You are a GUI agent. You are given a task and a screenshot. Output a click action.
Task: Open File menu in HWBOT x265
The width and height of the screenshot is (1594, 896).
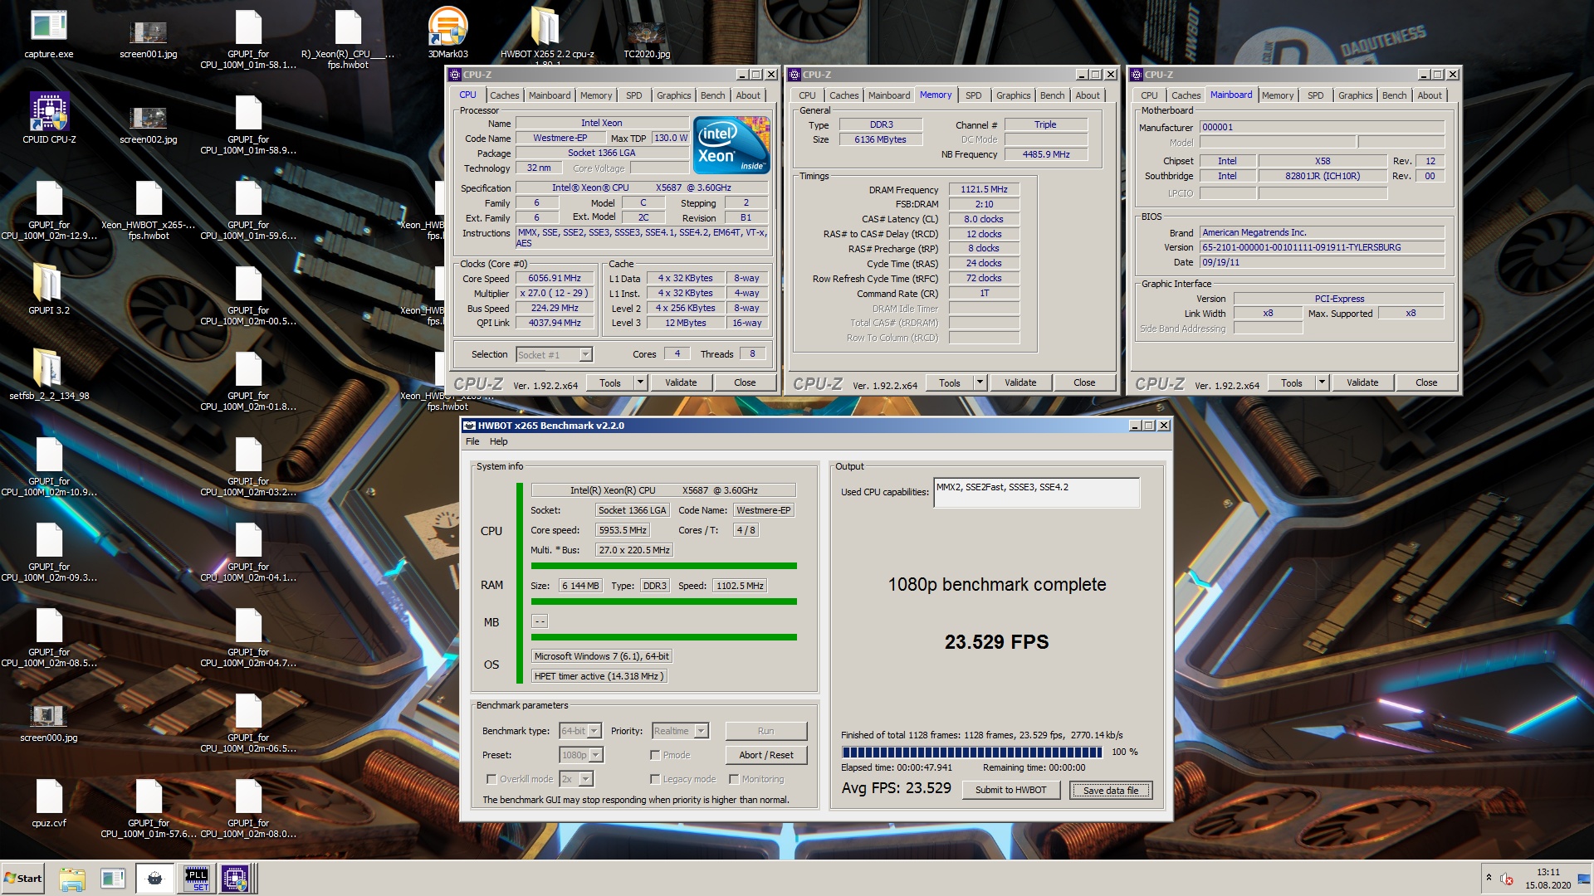[x=472, y=441]
